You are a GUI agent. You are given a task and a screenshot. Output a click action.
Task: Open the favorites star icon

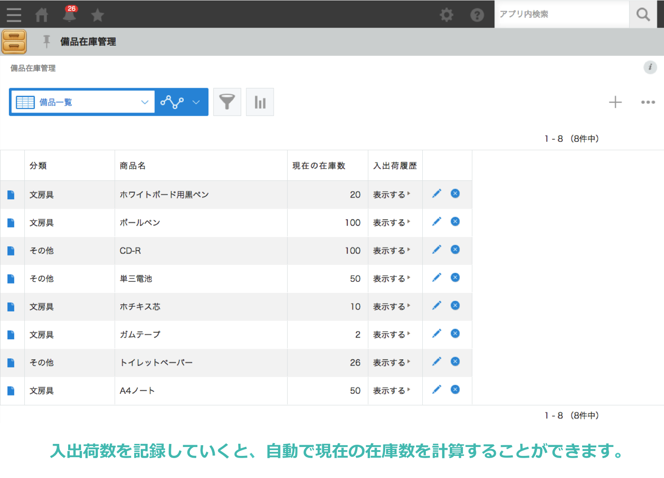point(97,16)
